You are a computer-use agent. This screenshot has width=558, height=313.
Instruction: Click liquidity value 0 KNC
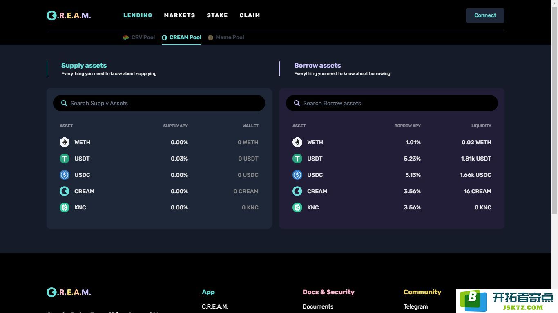click(483, 207)
